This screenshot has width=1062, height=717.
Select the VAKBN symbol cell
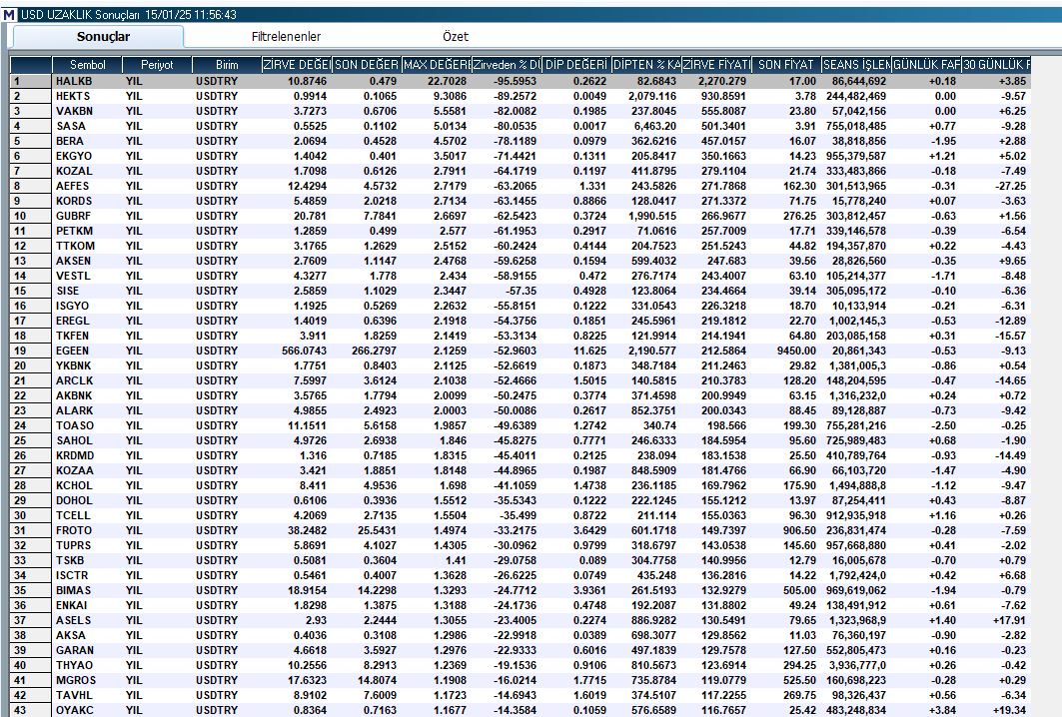point(87,111)
